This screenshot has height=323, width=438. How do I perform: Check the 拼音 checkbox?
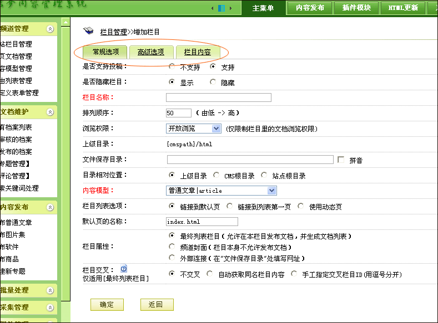click(341, 160)
